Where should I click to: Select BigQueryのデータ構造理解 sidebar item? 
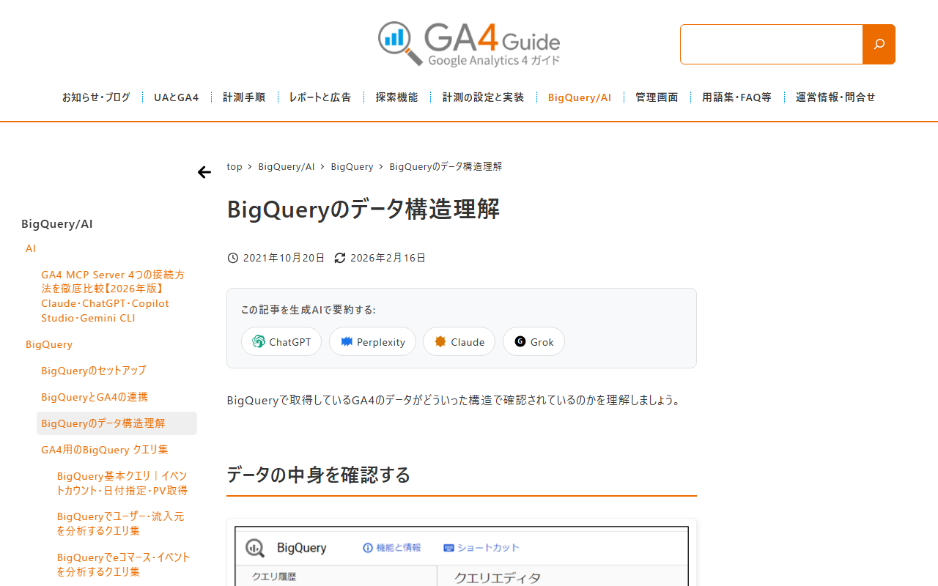[117, 423]
